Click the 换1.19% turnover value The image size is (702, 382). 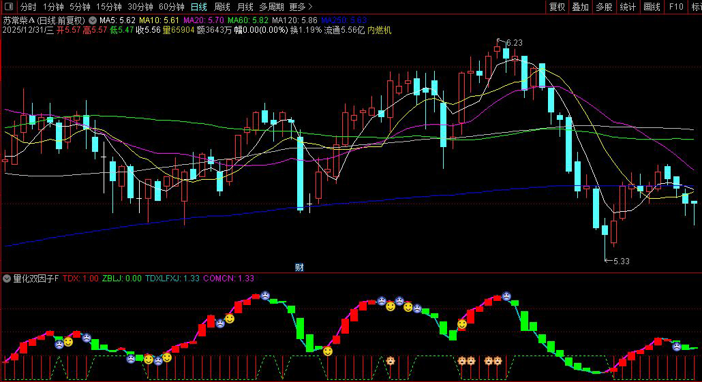(306, 30)
